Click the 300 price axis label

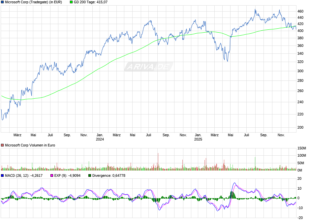pyautogui.click(x=300, y=71)
